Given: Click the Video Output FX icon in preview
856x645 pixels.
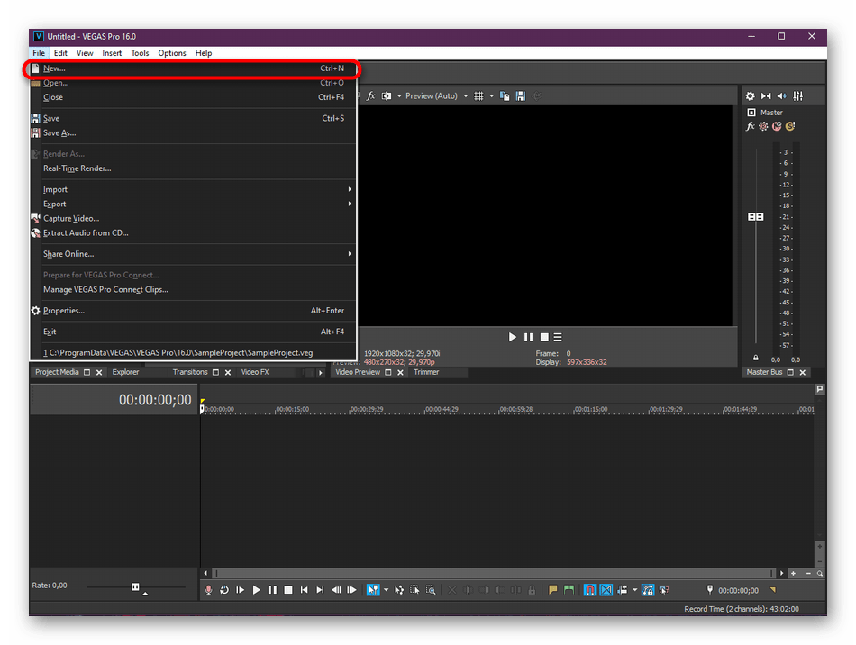Looking at the screenshot, I should tap(370, 96).
